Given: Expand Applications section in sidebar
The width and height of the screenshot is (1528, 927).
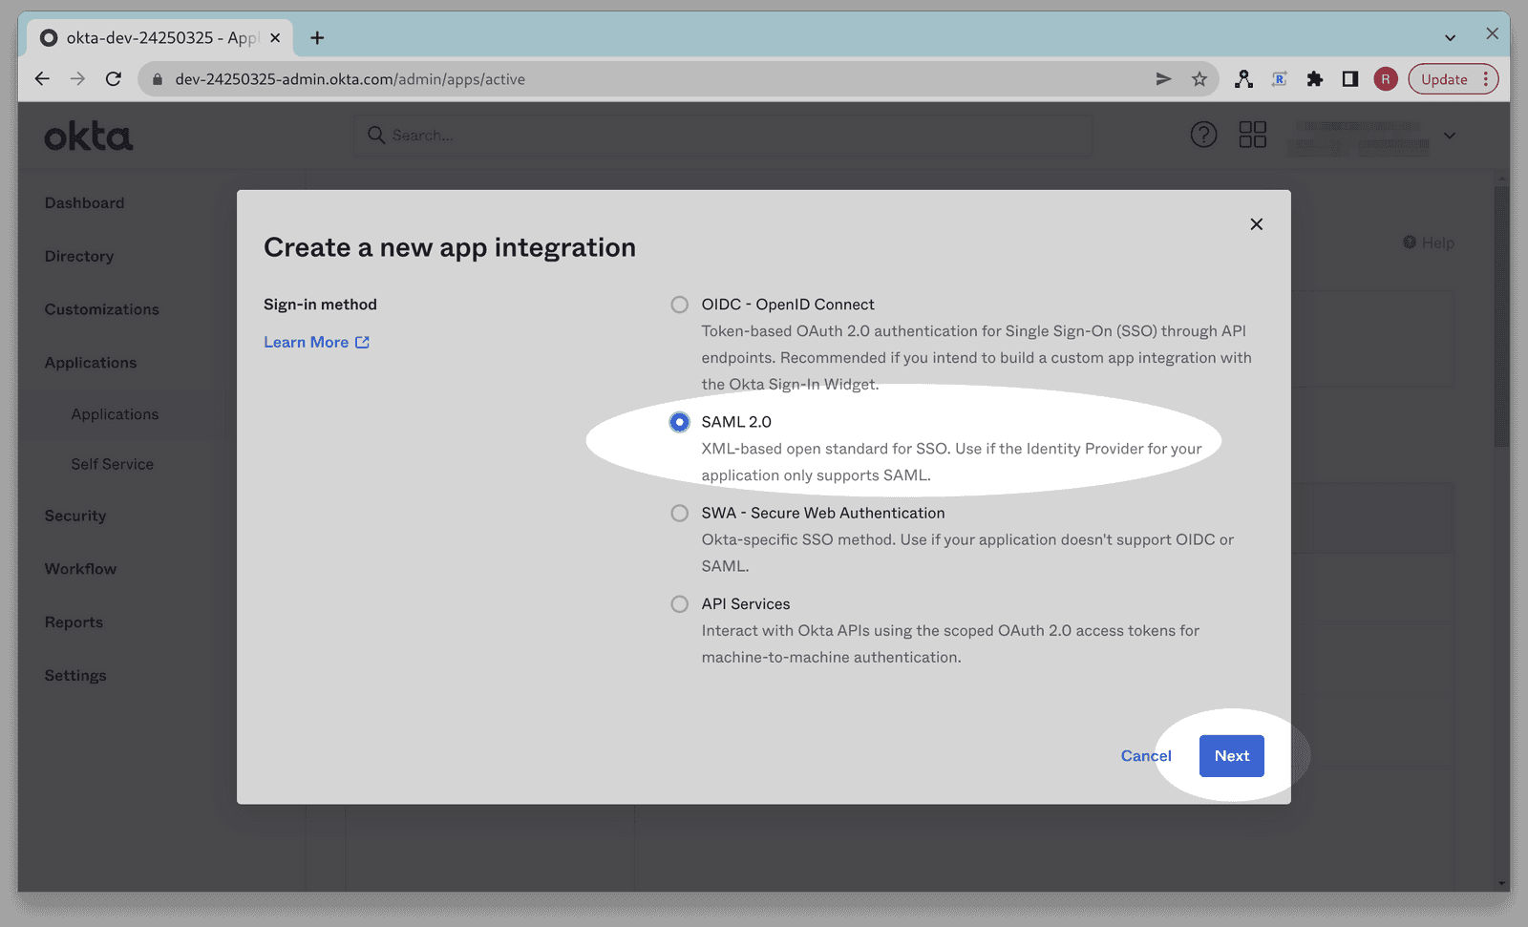Looking at the screenshot, I should pos(91,364).
